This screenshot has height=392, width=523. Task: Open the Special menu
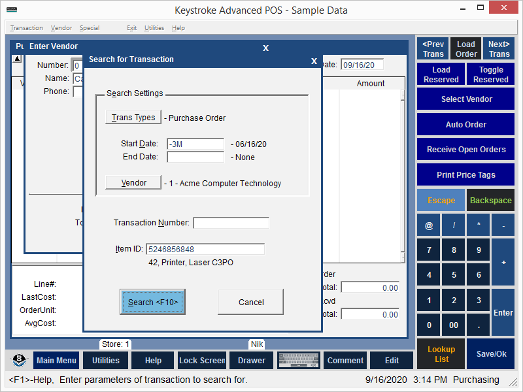[89, 27]
